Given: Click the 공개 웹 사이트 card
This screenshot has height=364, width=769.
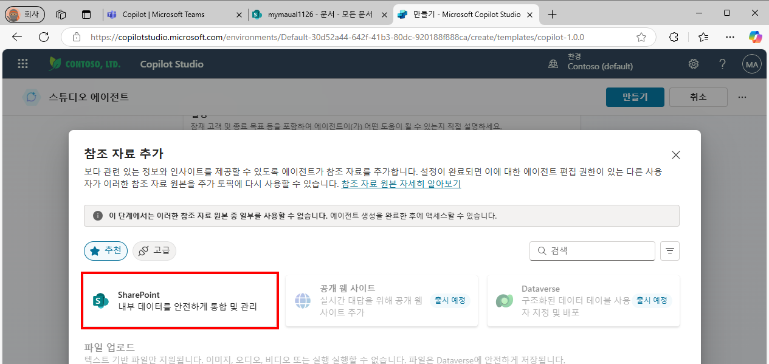Looking at the screenshot, I should tap(382, 301).
